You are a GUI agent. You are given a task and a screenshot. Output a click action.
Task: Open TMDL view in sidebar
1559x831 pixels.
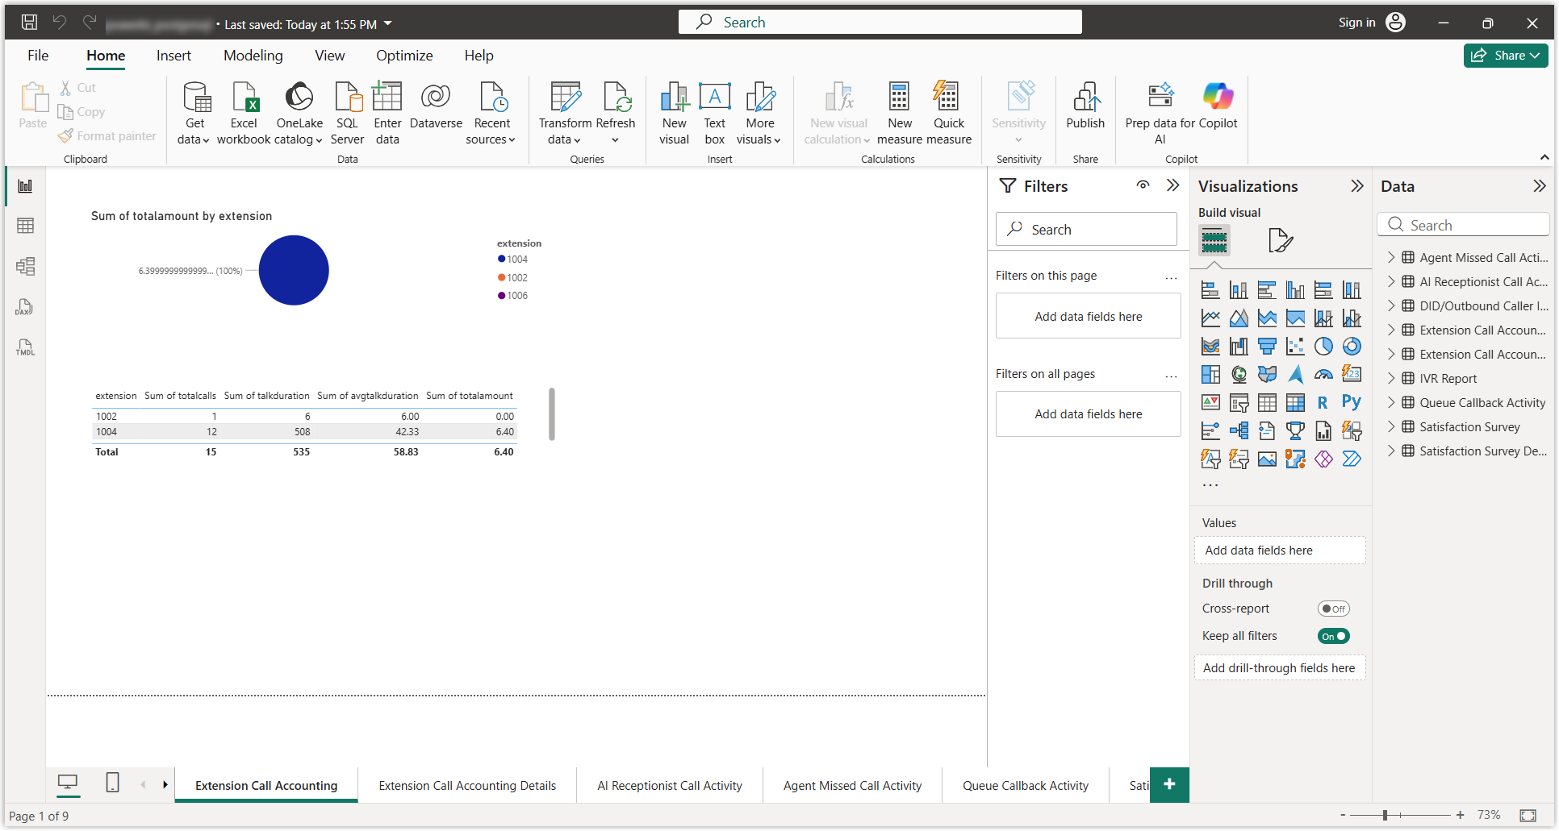point(25,347)
